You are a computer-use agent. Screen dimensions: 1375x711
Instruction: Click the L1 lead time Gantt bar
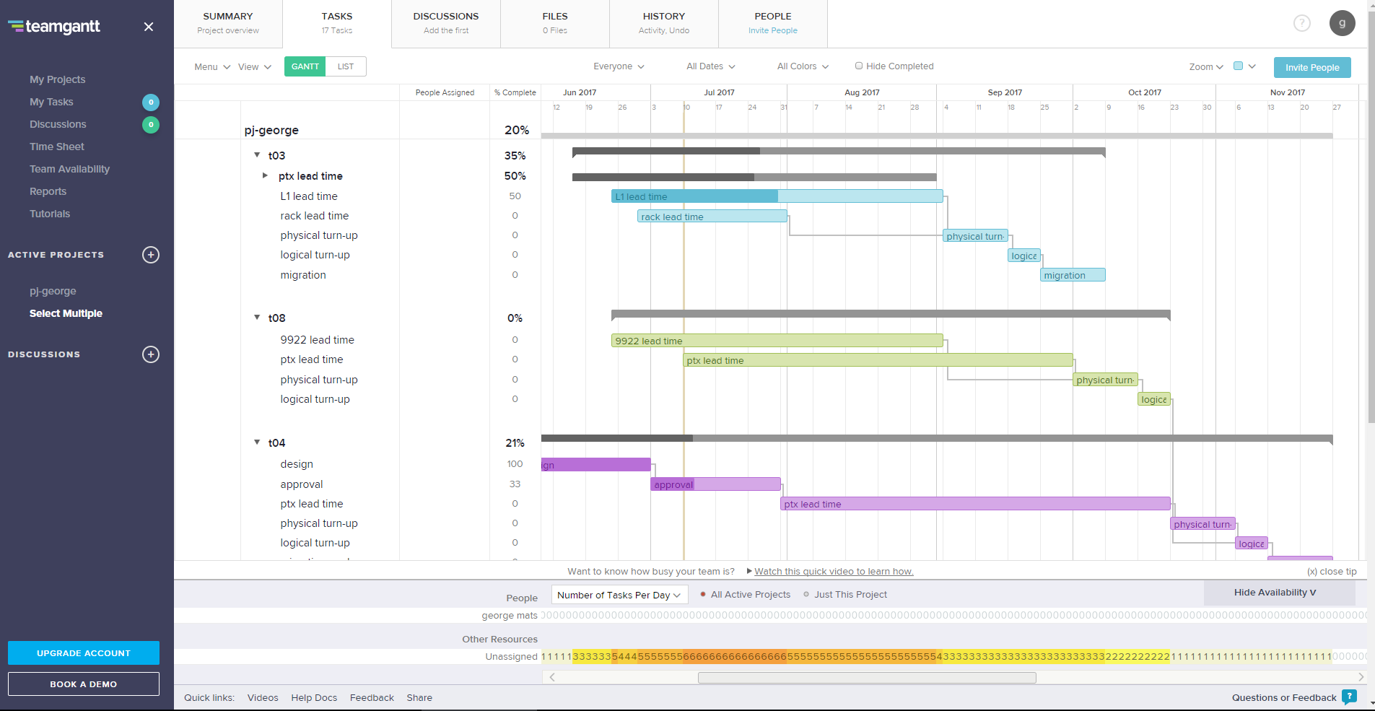777,196
